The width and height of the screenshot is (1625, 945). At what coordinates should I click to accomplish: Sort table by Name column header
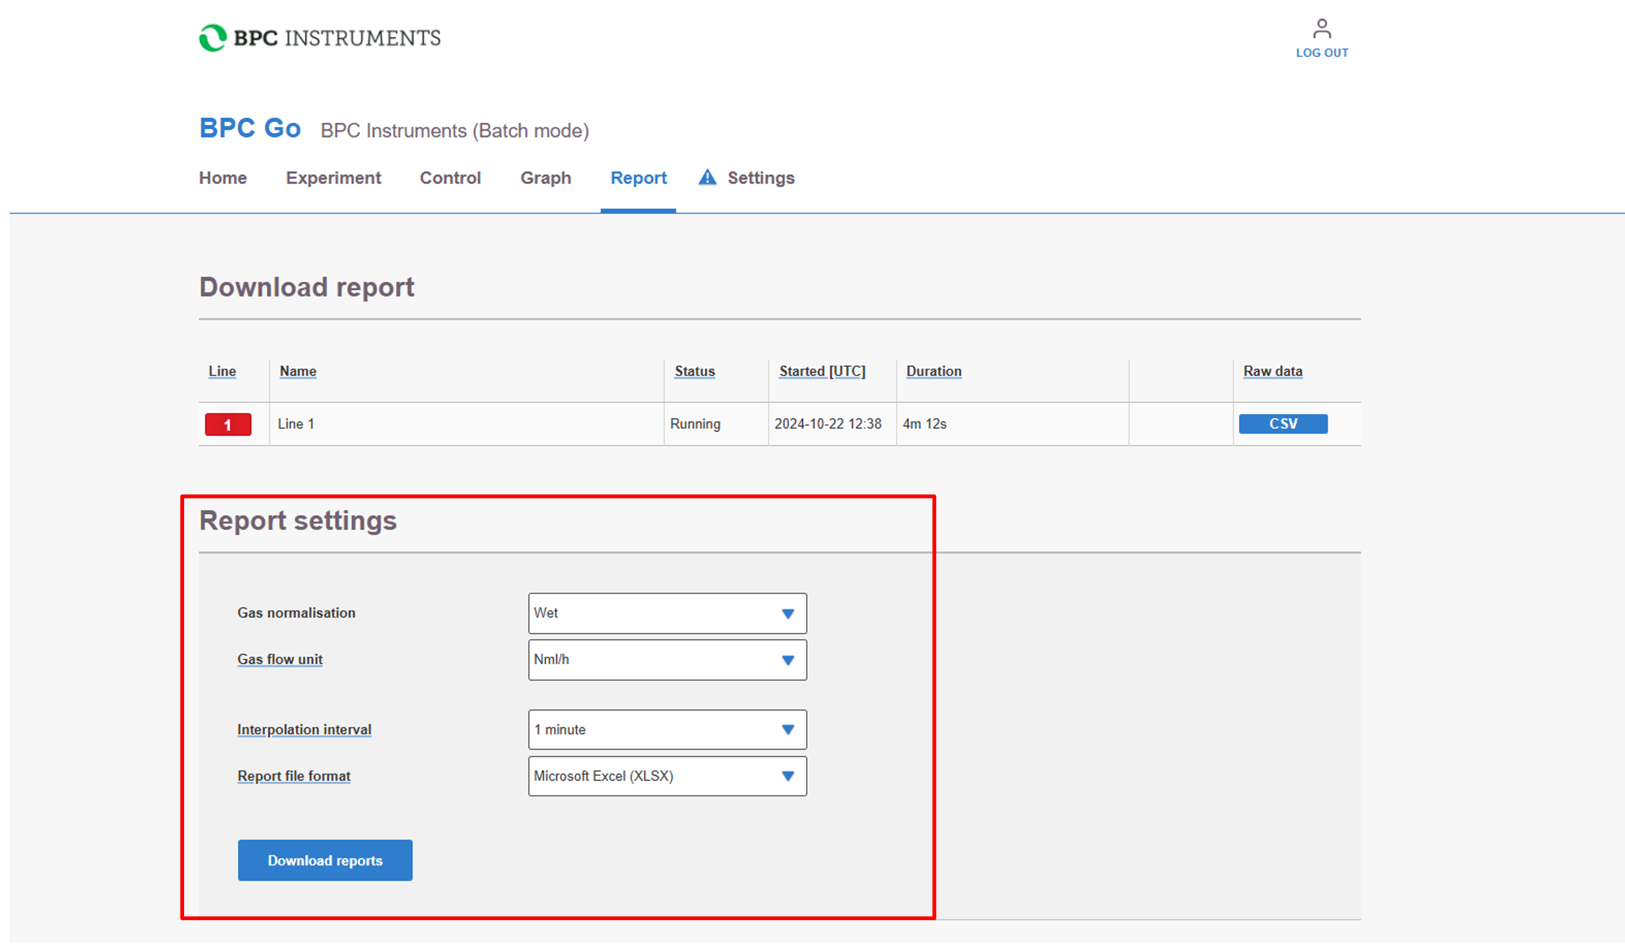[298, 371]
